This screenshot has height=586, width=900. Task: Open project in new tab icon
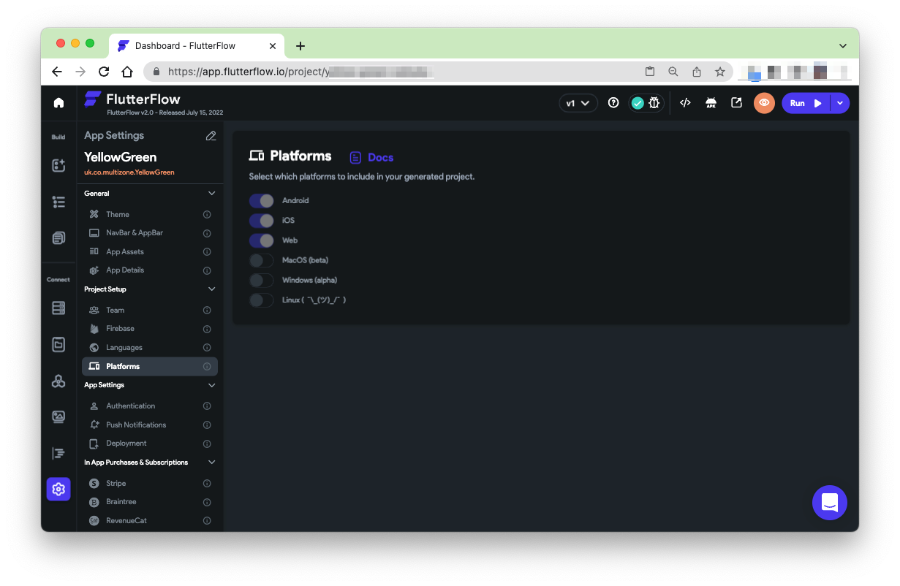pos(736,103)
